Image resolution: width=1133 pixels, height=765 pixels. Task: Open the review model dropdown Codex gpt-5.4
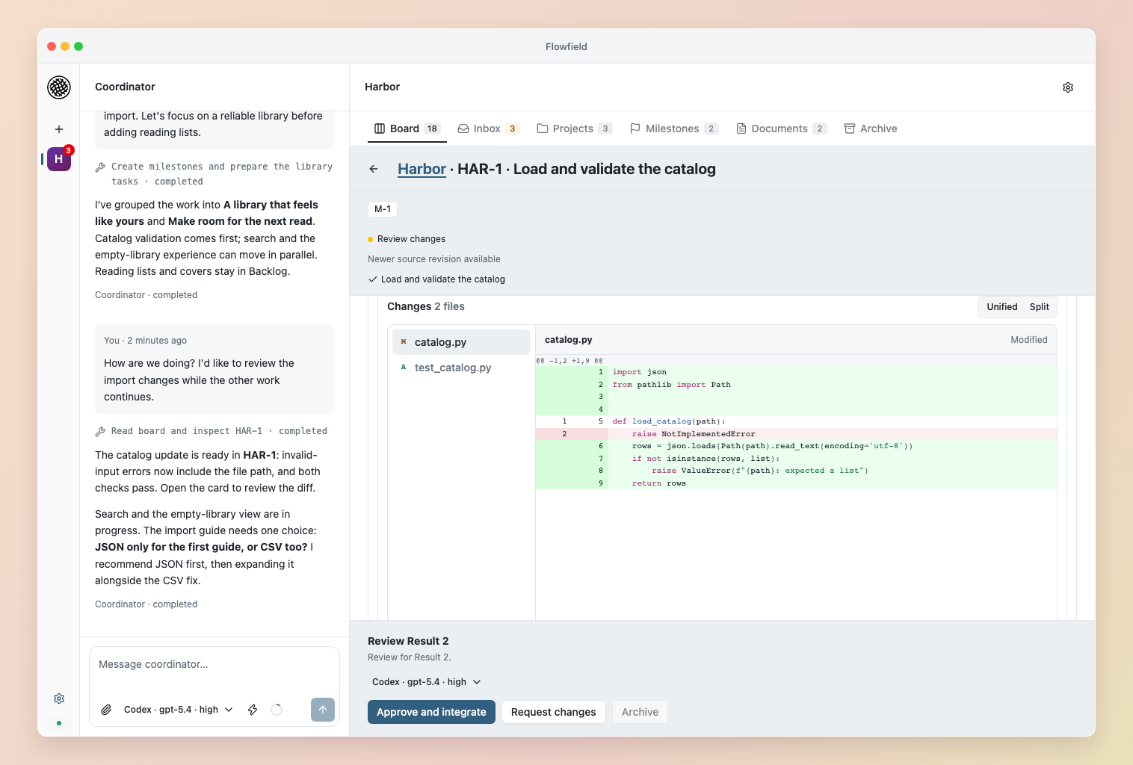point(426,682)
